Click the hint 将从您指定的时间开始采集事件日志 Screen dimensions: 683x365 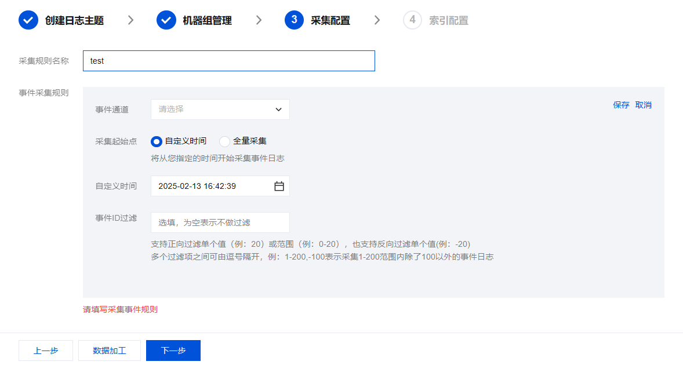pyautogui.click(x=217, y=158)
